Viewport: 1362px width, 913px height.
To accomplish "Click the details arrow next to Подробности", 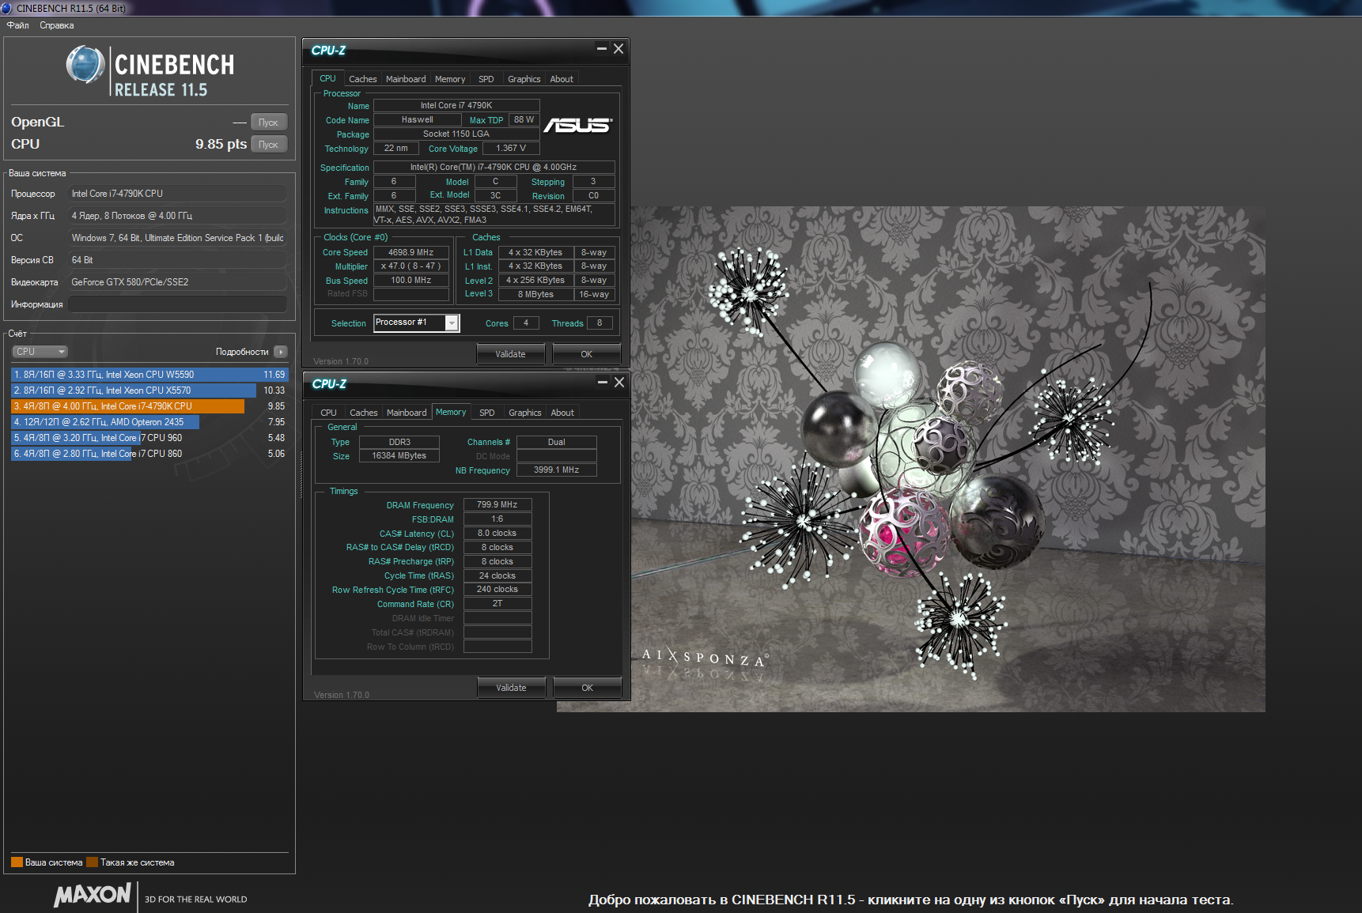I will pos(281,352).
